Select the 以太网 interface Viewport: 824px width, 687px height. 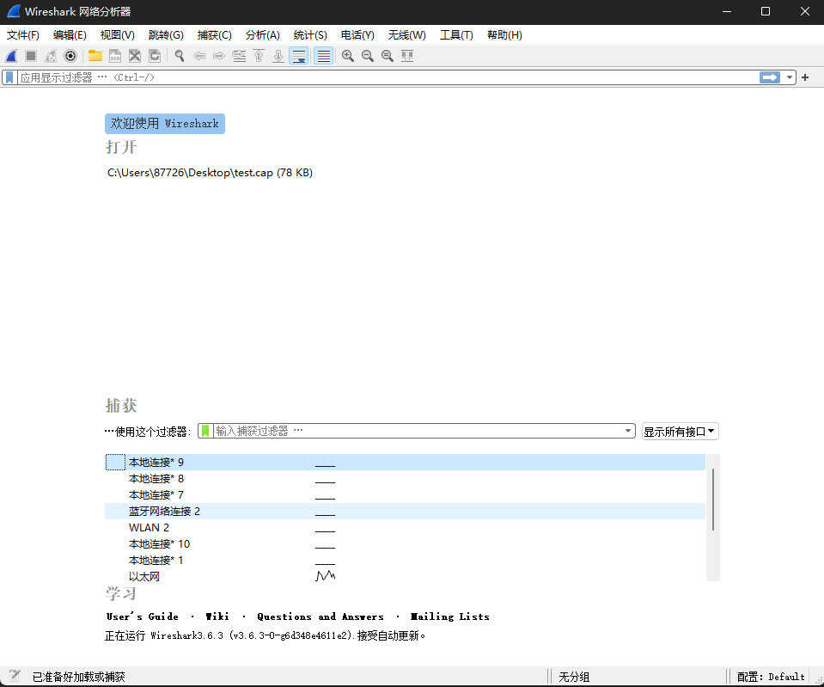(x=405, y=577)
